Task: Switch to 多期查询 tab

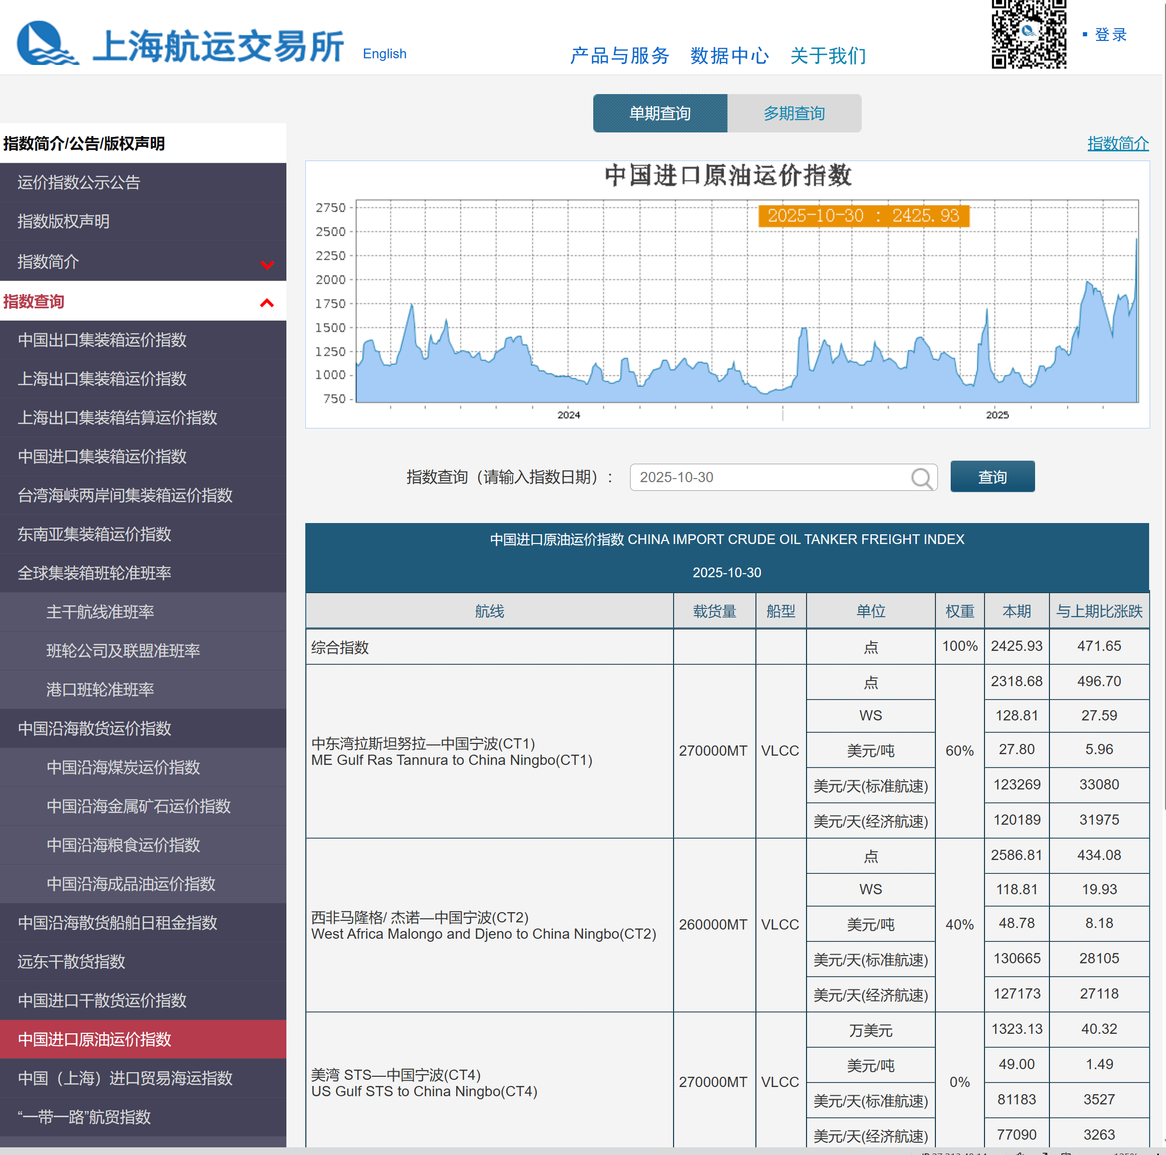Action: 794,114
